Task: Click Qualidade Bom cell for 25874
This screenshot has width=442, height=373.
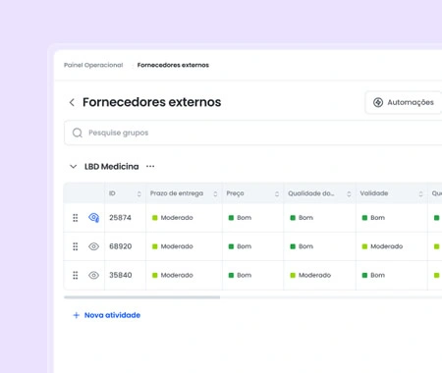Action: (320, 218)
